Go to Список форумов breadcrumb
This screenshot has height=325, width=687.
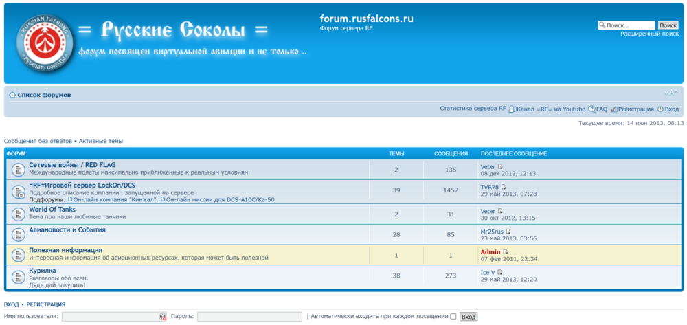coord(44,95)
